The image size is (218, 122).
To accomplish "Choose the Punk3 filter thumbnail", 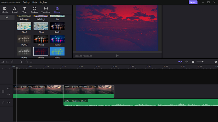I will 41,39.
